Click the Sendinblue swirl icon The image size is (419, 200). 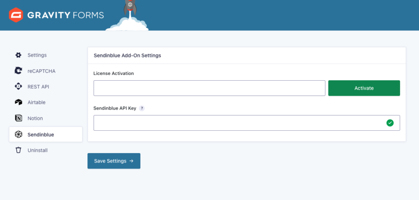click(x=18, y=134)
